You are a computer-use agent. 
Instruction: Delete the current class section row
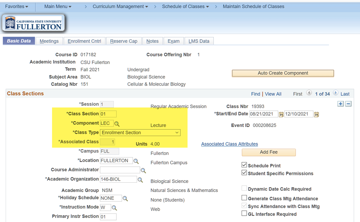(348, 104)
